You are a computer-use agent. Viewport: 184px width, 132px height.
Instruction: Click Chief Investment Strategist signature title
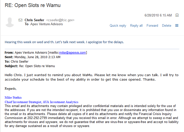pos(41,102)
